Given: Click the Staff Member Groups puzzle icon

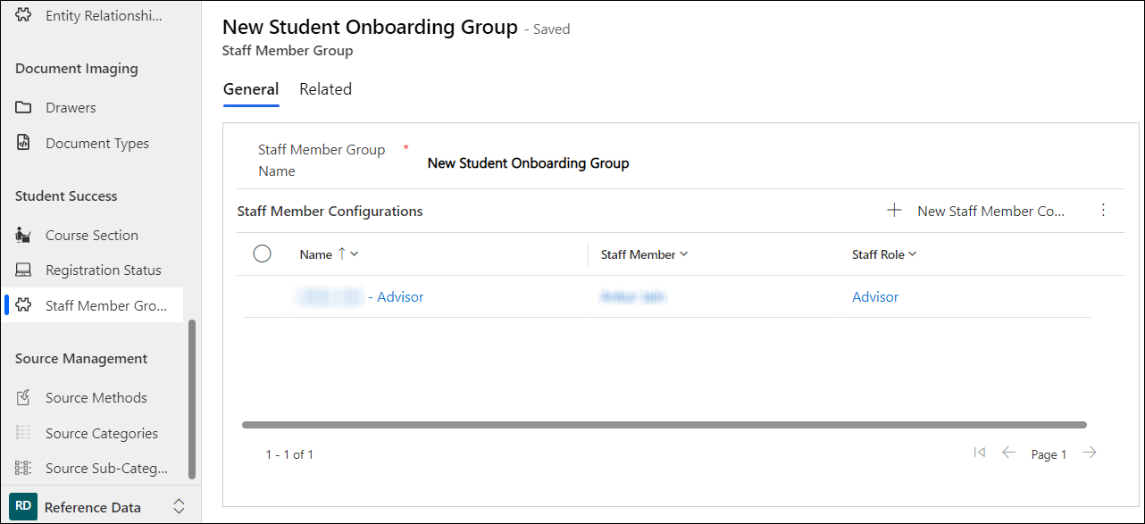Looking at the screenshot, I should coord(24,305).
